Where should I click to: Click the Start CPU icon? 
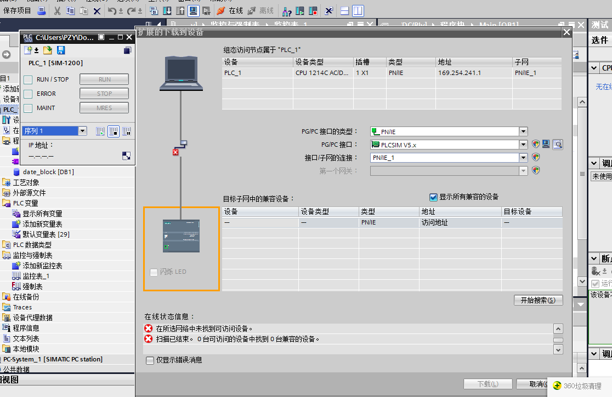[300, 11]
